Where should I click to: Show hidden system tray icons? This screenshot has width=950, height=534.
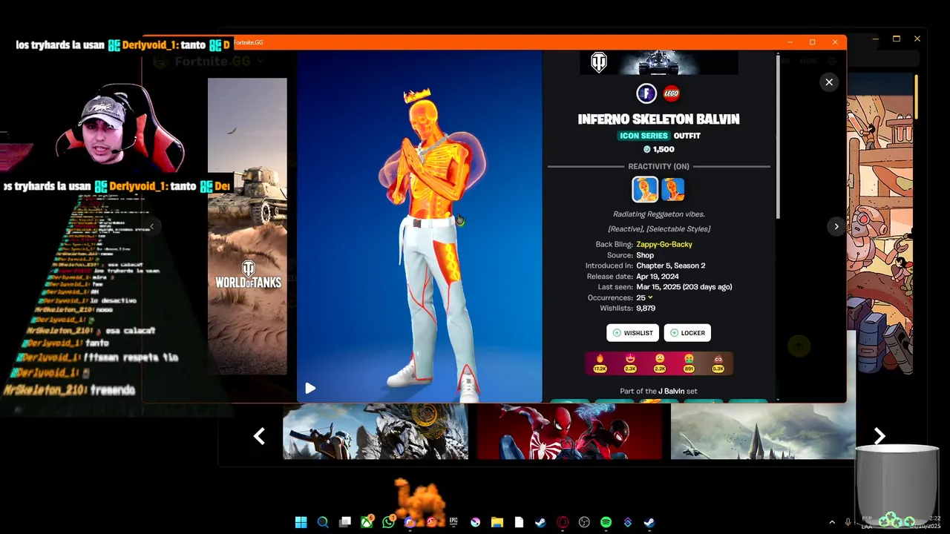(831, 522)
